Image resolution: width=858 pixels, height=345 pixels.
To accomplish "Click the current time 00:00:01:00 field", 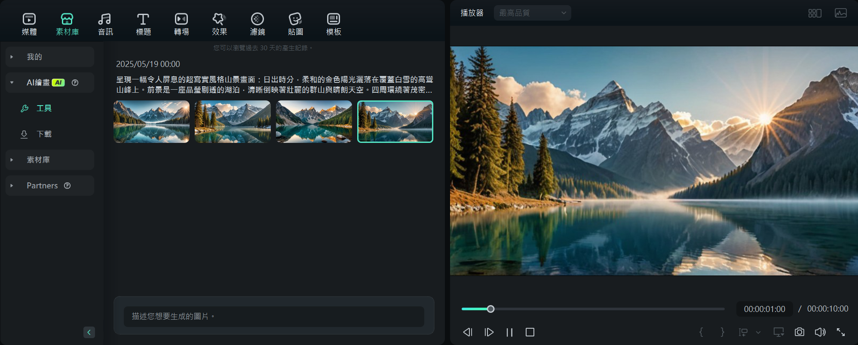I will point(764,309).
